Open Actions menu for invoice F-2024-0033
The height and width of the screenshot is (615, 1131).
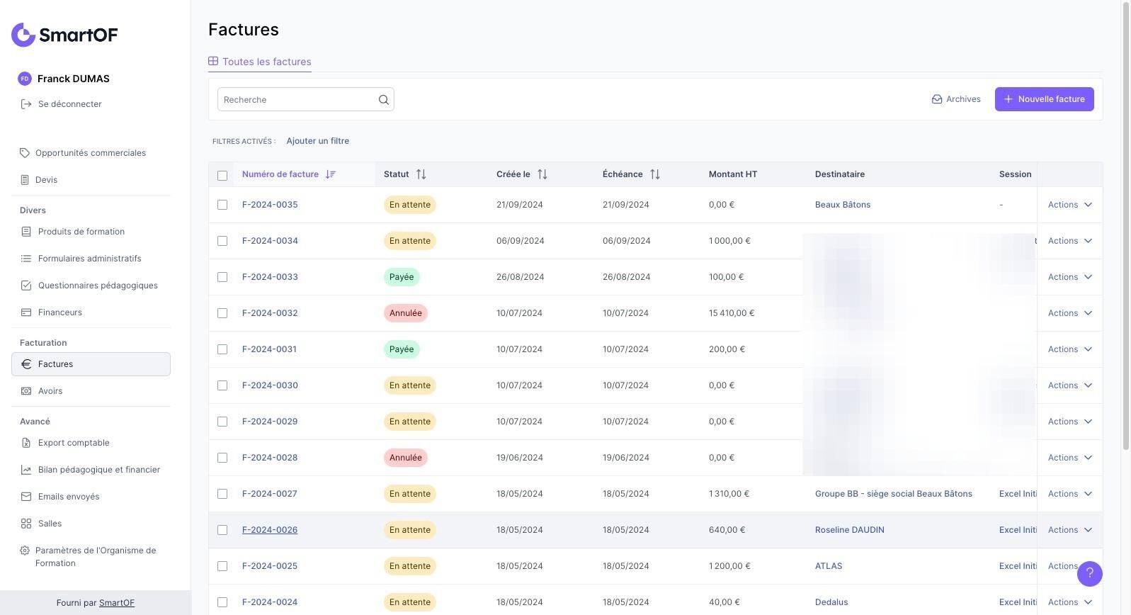(1069, 277)
